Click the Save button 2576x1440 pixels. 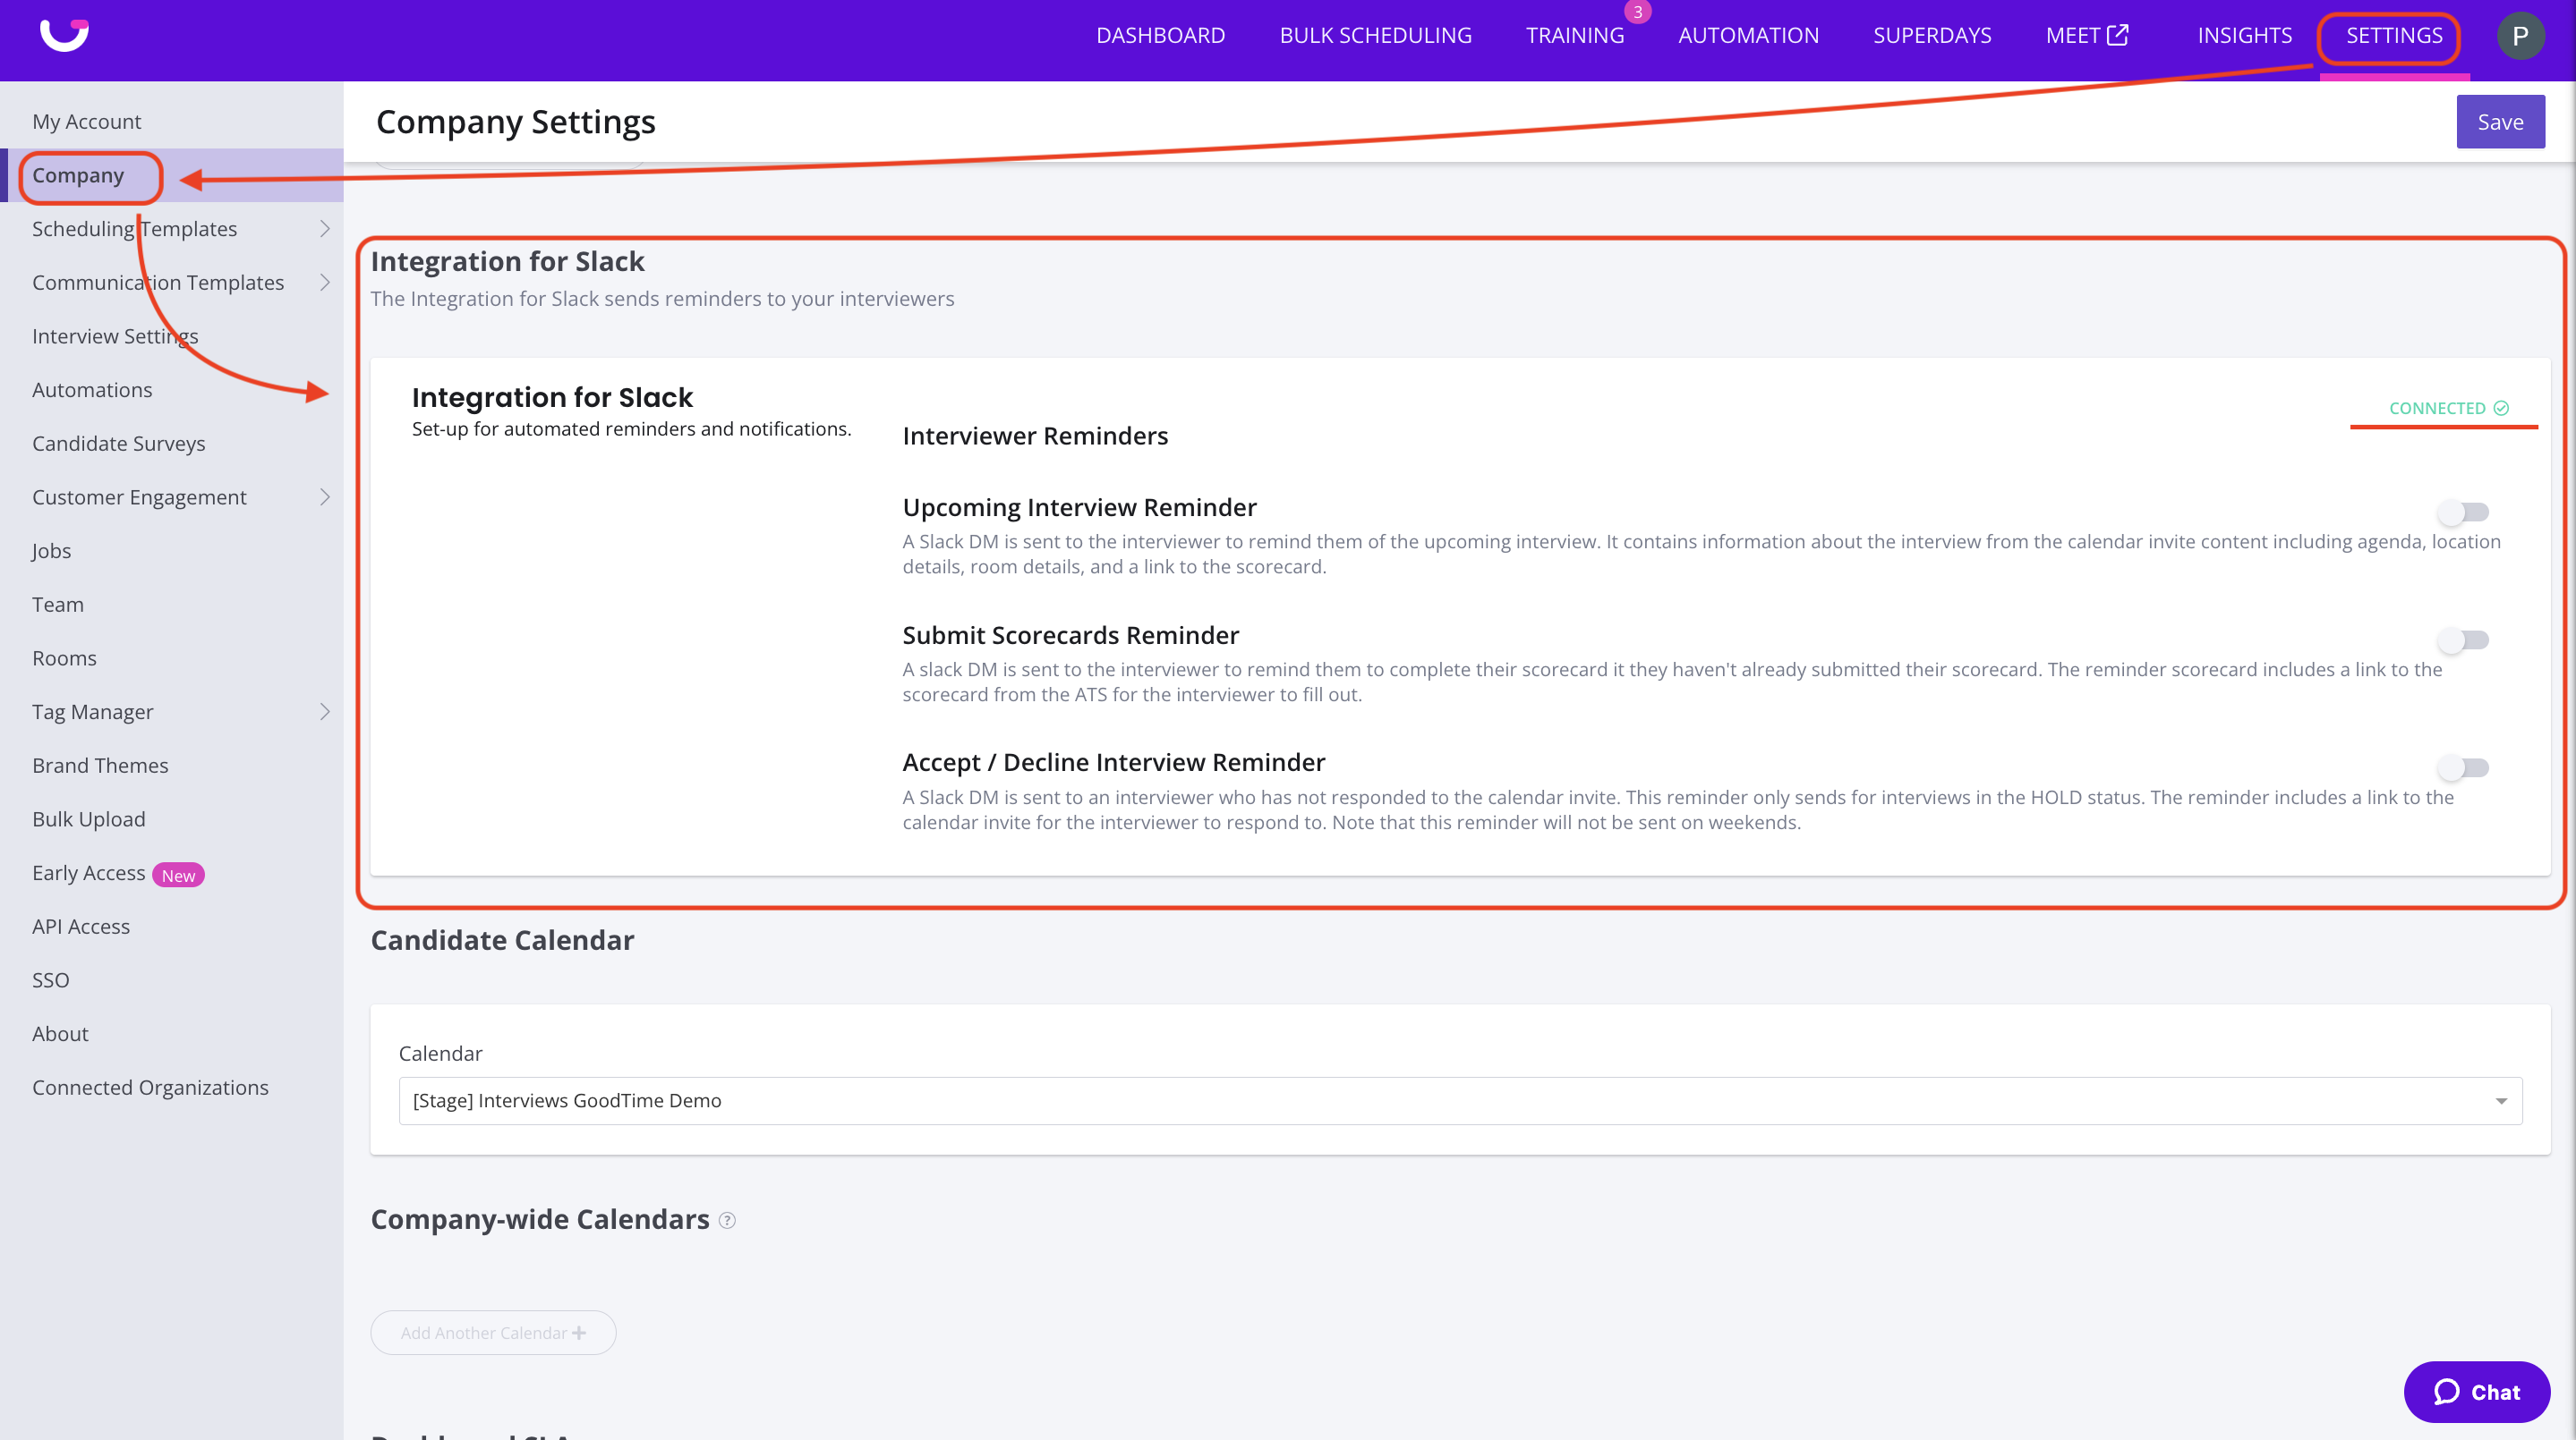pyautogui.click(x=2500, y=121)
